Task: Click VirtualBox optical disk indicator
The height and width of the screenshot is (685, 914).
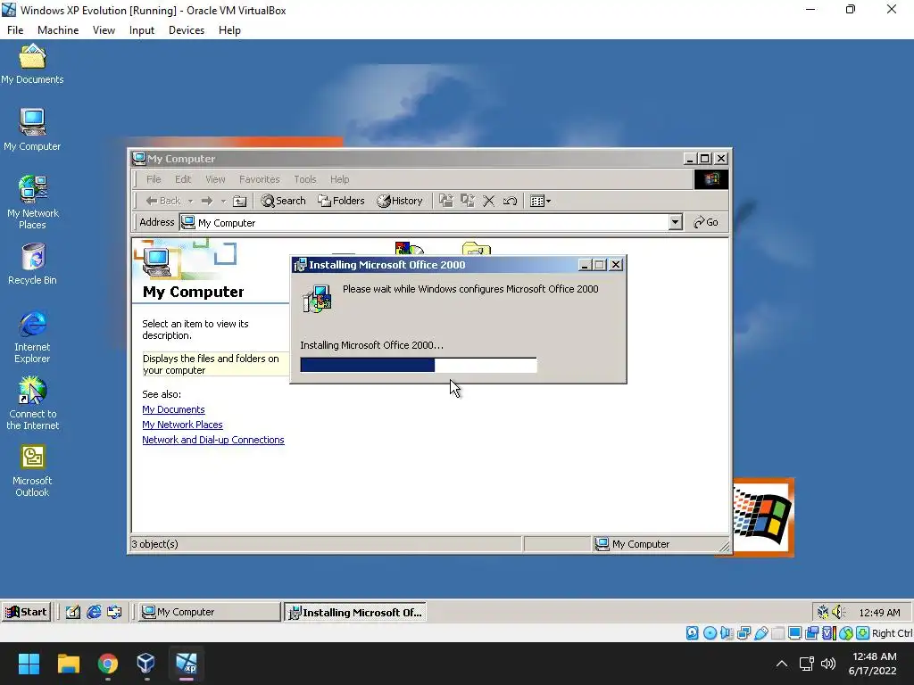Action: pyautogui.click(x=710, y=632)
